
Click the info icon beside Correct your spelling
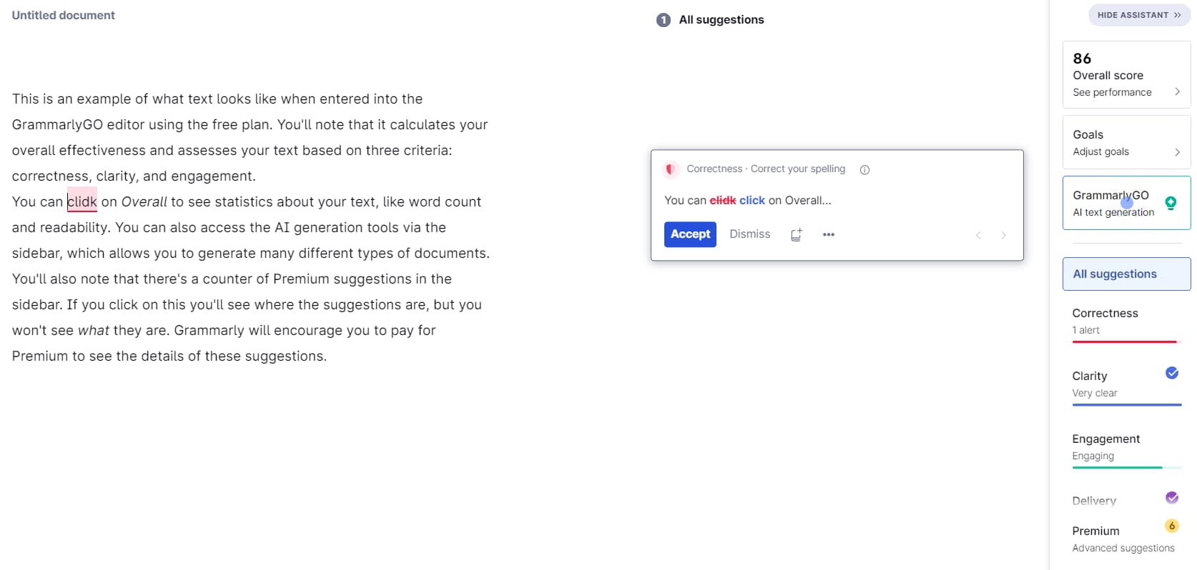pyautogui.click(x=864, y=169)
